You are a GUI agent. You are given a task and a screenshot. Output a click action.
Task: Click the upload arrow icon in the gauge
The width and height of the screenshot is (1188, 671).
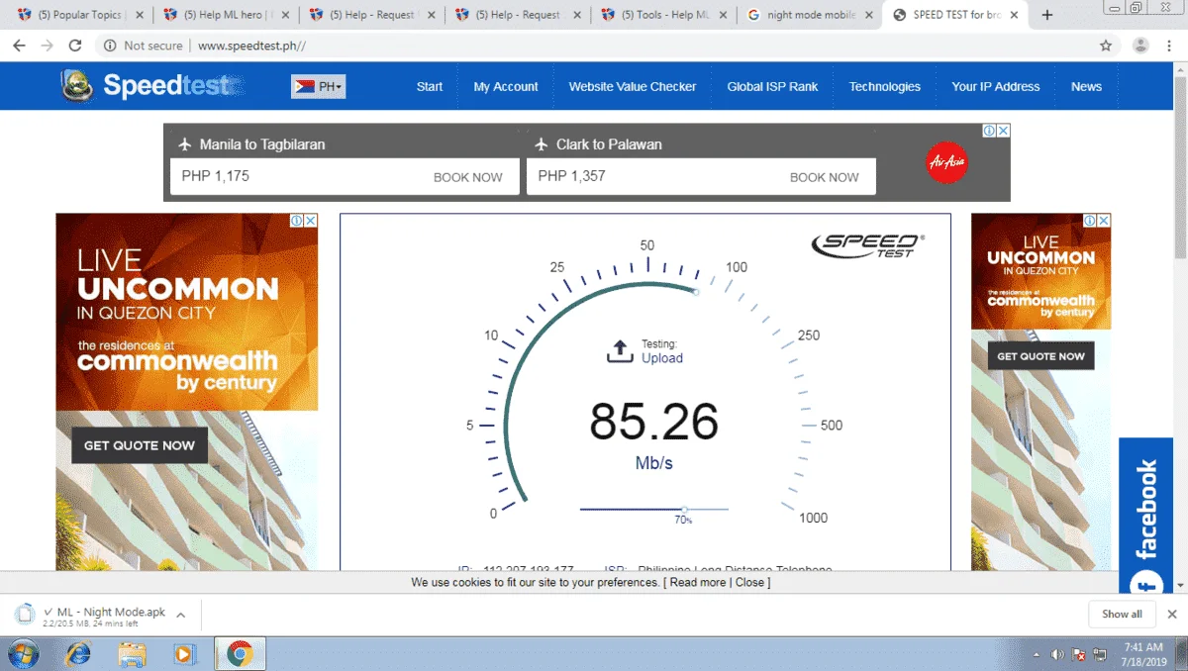[x=620, y=350]
